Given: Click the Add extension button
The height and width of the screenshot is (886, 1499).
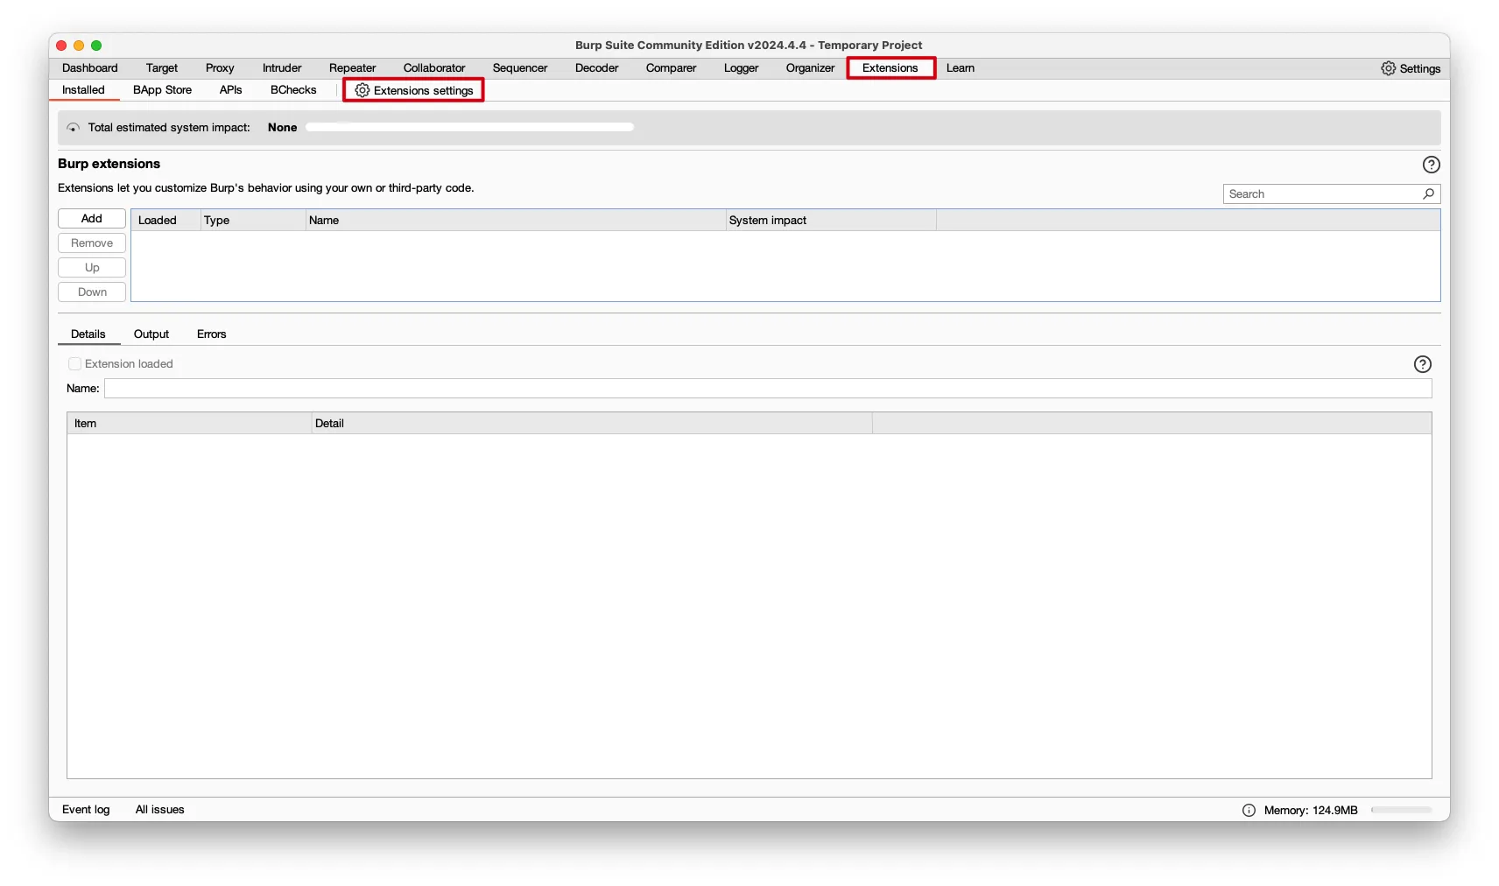Looking at the screenshot, I should [x=92, y=219].
